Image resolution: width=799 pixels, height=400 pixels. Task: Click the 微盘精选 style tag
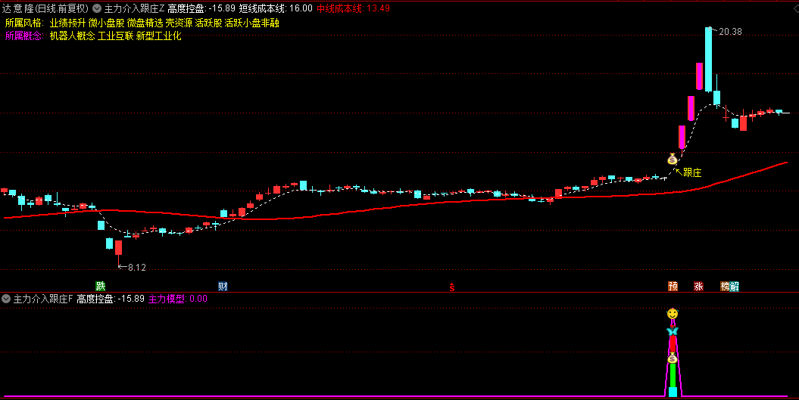tap(145, 23)
